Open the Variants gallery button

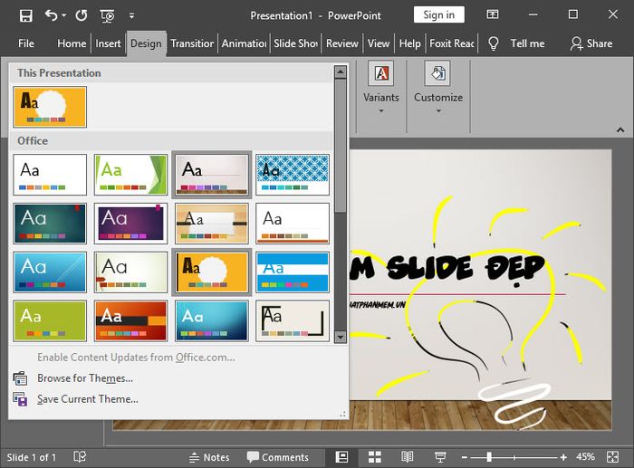click(381, 87)
